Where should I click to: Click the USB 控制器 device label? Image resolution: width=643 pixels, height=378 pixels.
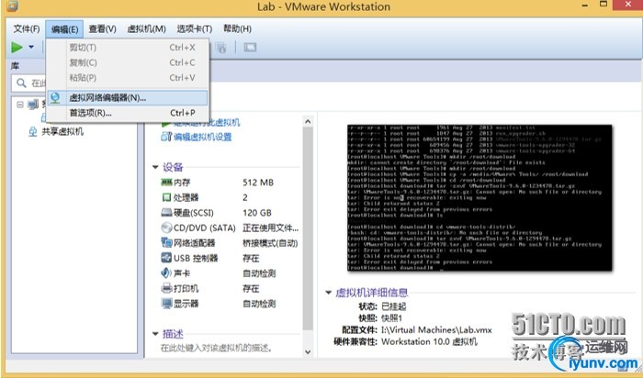click(196, 259)
